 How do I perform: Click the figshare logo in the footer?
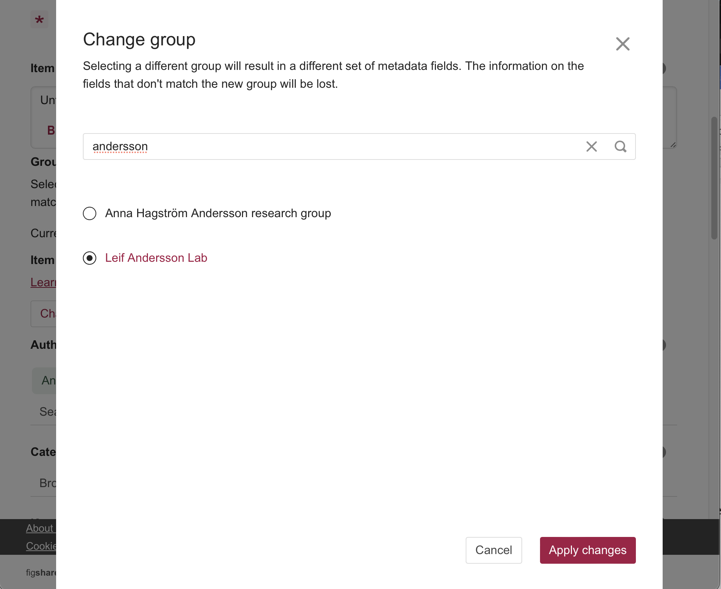pyautogui.click(x=41, y=573)
